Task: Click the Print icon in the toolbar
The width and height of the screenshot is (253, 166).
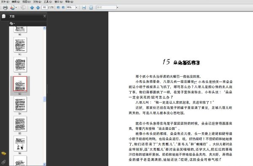Action: point(5,8)
